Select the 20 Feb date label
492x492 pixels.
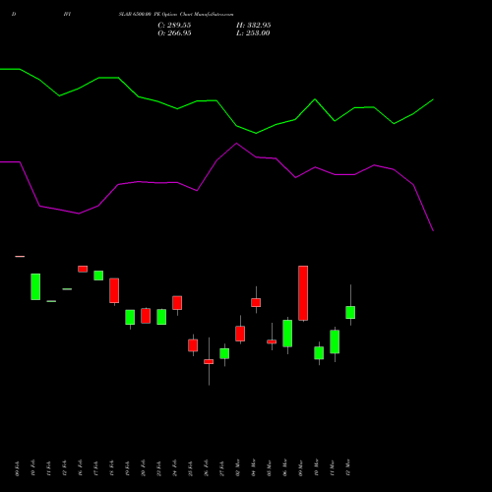click(x=144, y=468)
